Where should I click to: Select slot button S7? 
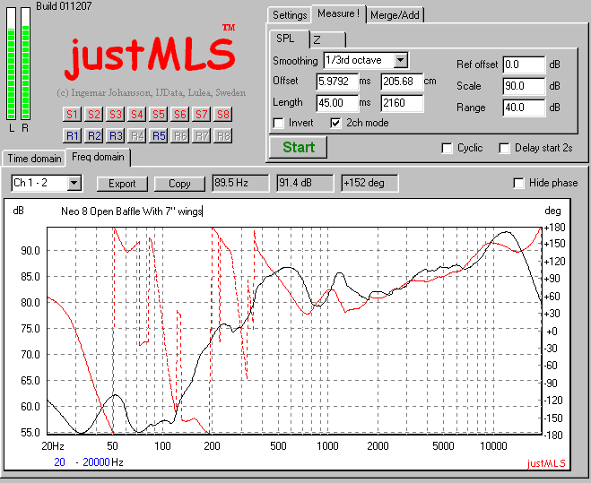pos(201,114)
